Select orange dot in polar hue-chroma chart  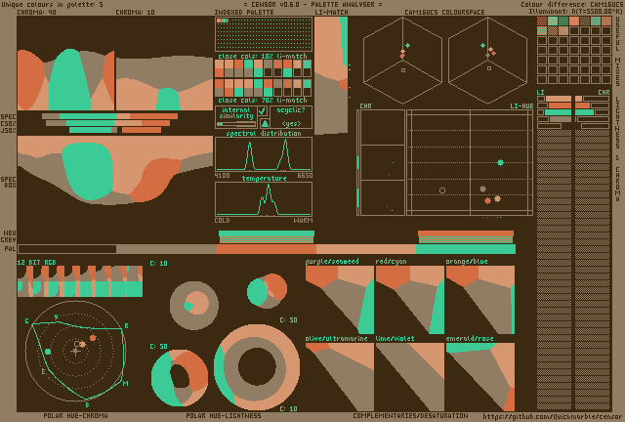[x=93, y=338]
